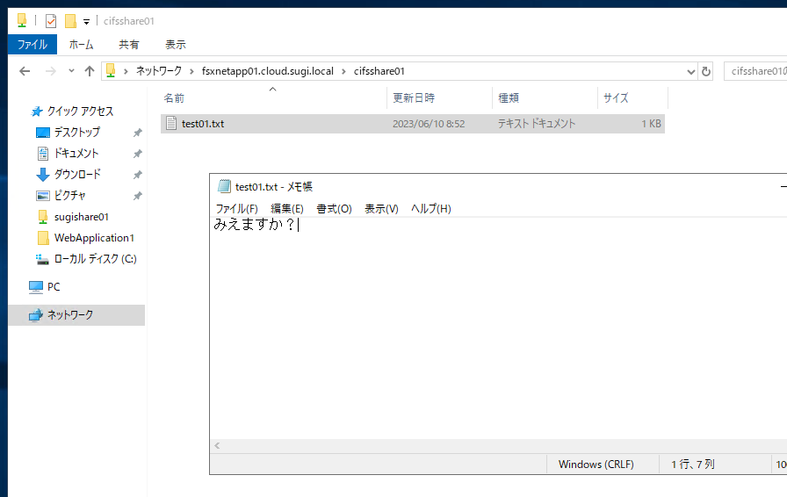Expand the chevron after ネットワーク in address bar
Viewport: 787px width, 497px height.
[191, 71]
